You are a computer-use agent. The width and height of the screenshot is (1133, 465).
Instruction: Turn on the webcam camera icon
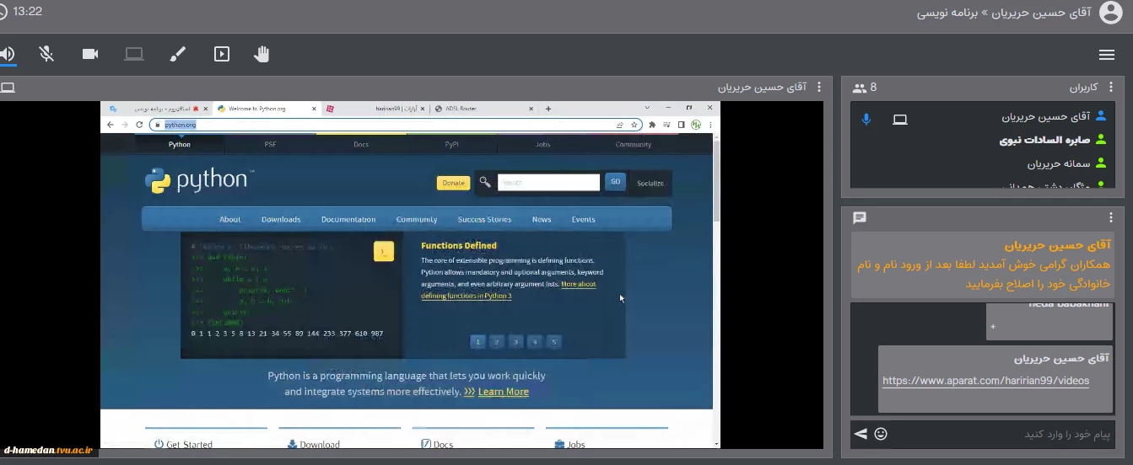coord(90,55)
